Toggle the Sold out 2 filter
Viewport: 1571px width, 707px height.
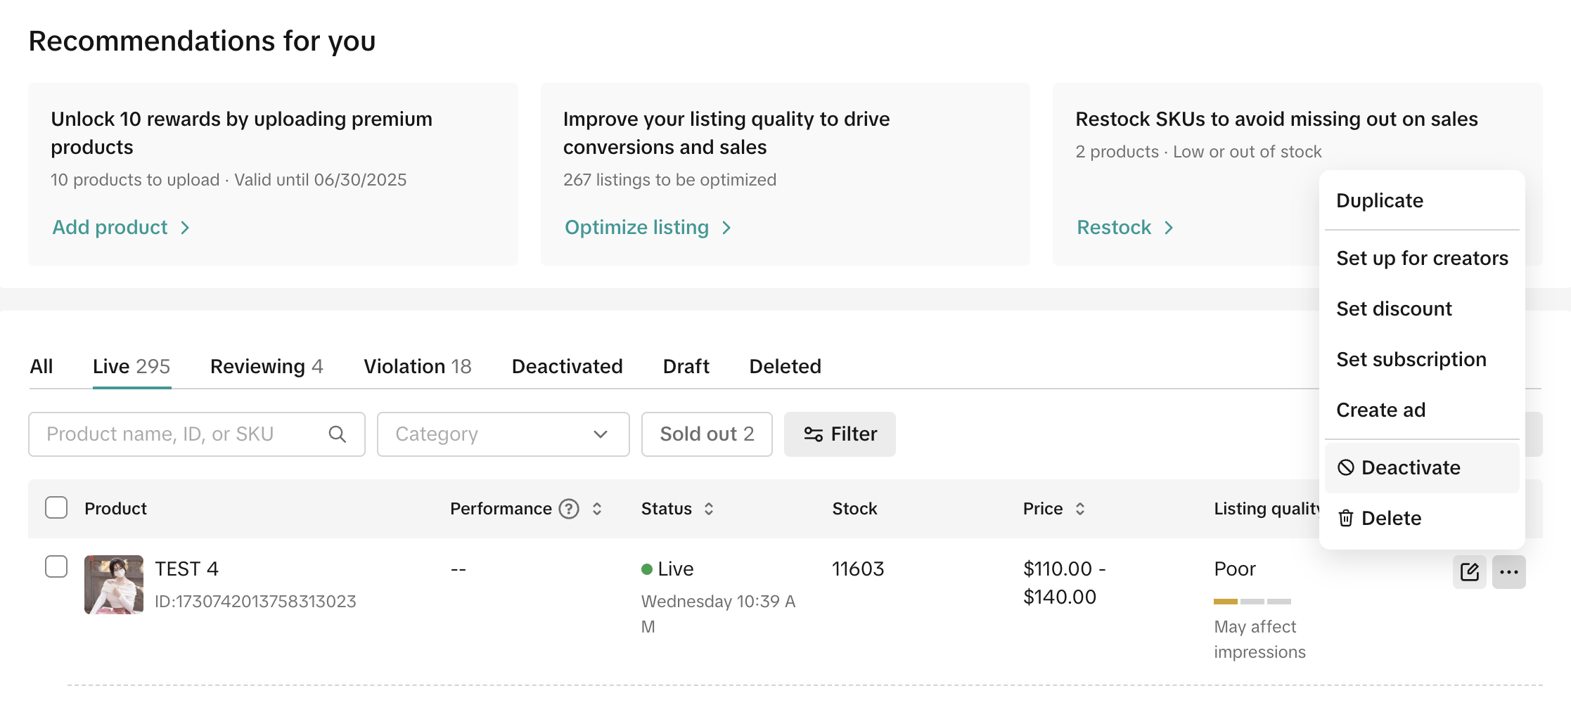(706, 434)
